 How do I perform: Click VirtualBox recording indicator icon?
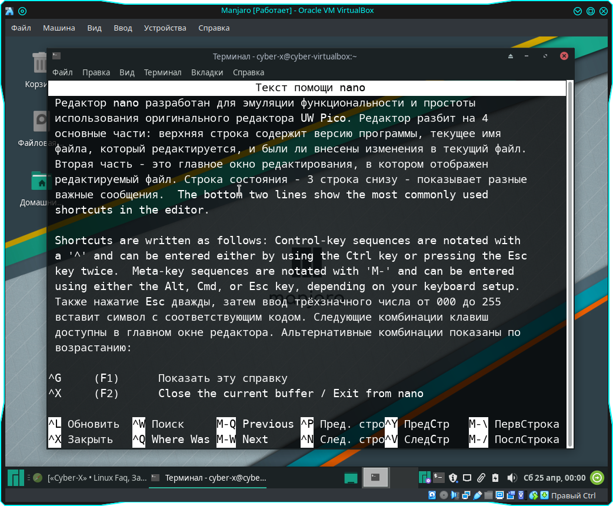tap(511, 495)
